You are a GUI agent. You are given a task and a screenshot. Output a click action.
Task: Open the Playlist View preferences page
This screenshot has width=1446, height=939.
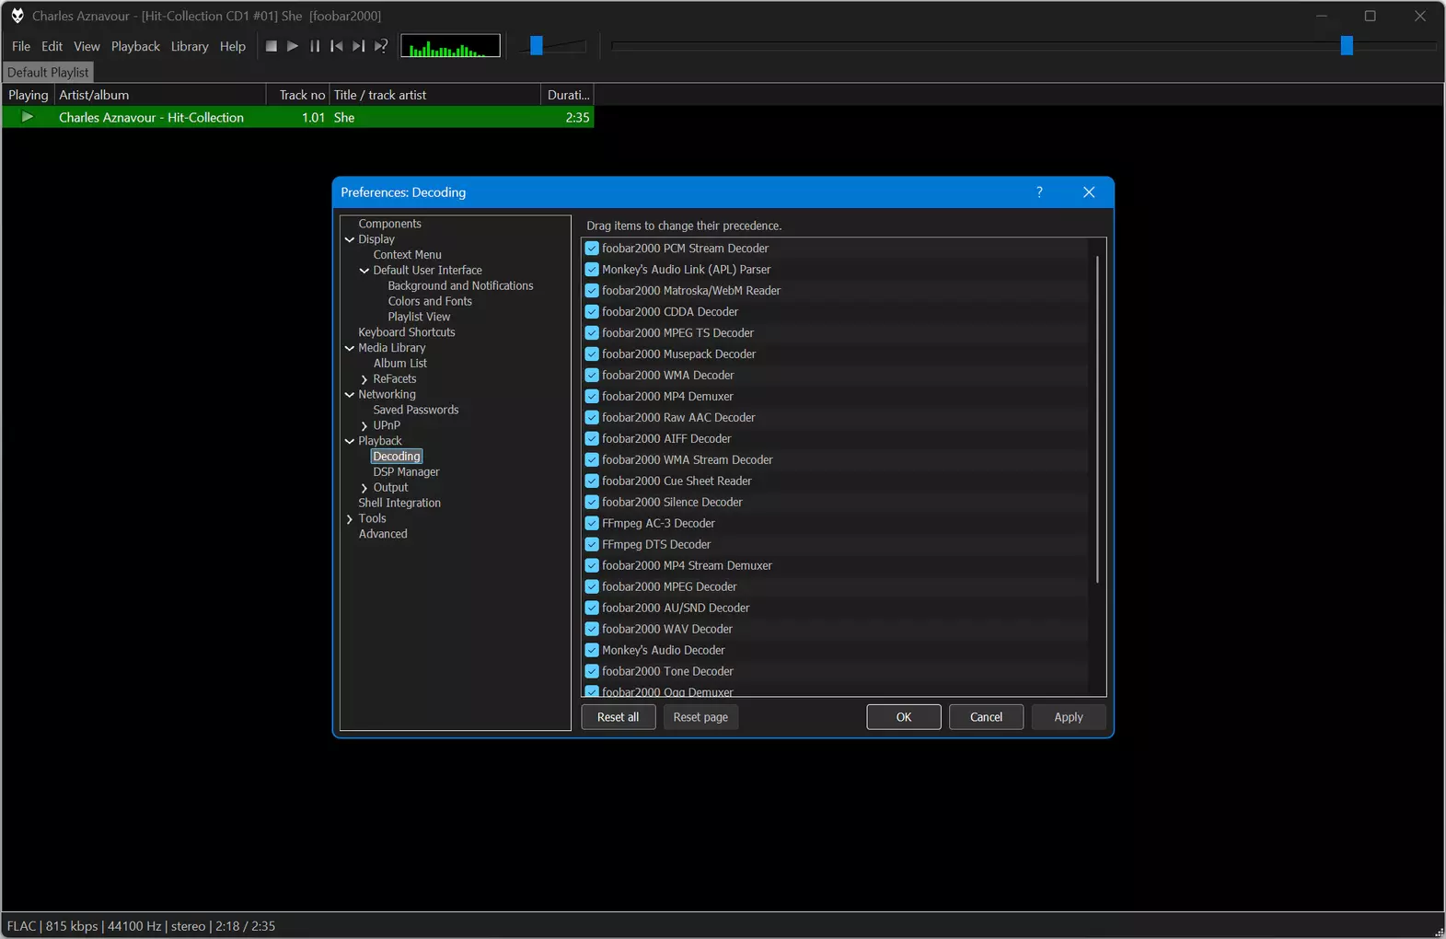(x=419, y=317)
